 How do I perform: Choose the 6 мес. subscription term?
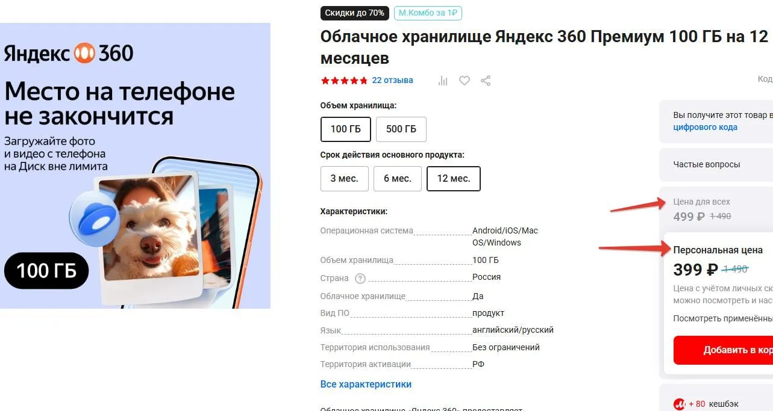point(398,179)
